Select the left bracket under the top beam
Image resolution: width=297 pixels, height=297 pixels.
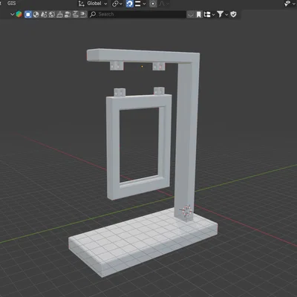click(117, 65)
